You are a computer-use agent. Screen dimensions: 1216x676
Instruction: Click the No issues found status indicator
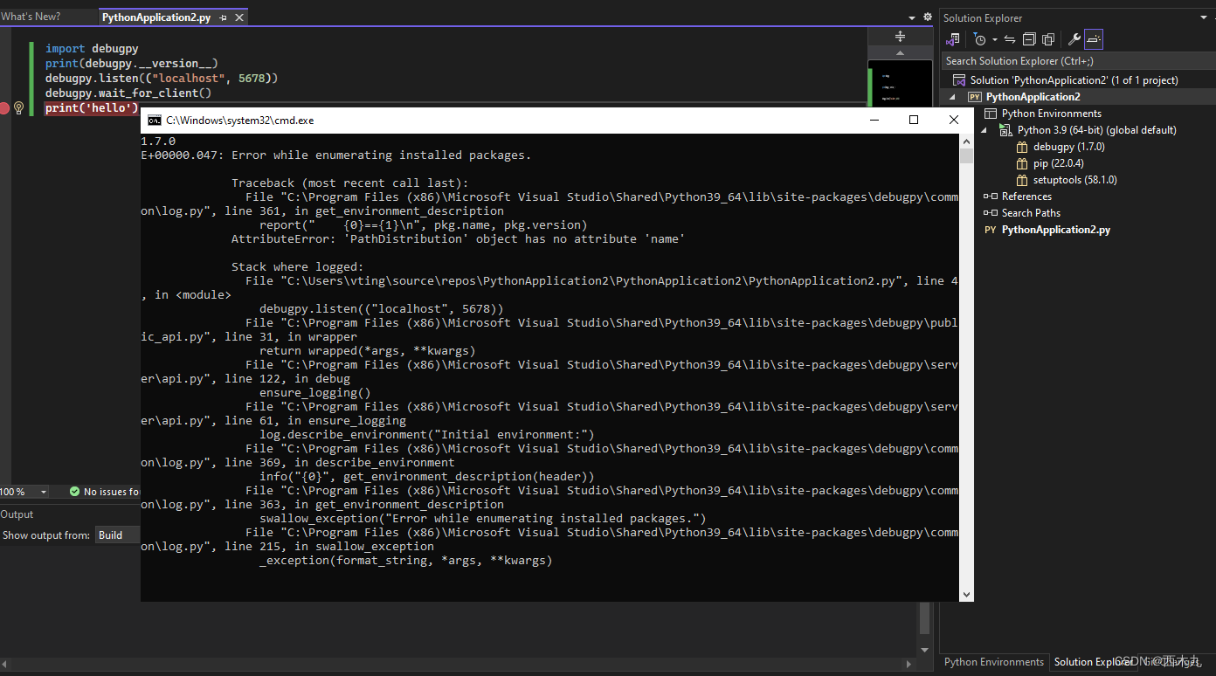(x=104, y=492)
